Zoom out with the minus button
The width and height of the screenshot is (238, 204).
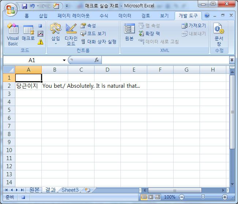(x=182, y=197)
